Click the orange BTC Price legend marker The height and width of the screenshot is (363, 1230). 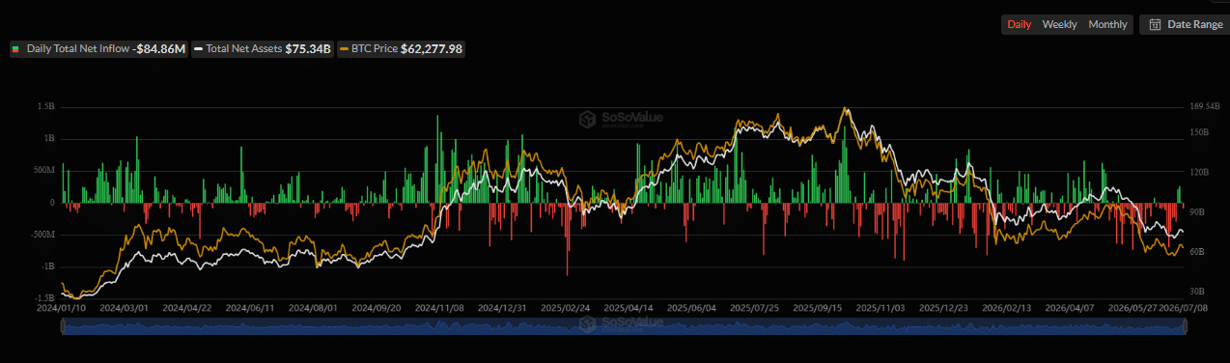(345, 48)
